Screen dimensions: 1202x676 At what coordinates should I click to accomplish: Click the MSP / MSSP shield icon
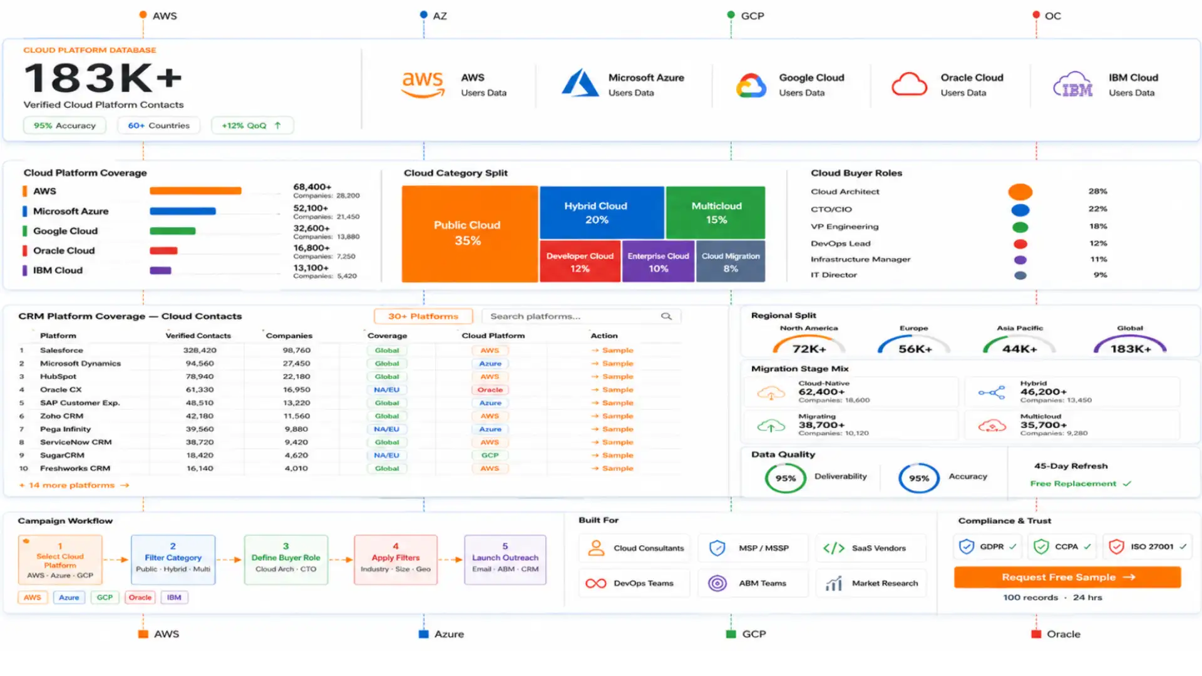point(717,548)
